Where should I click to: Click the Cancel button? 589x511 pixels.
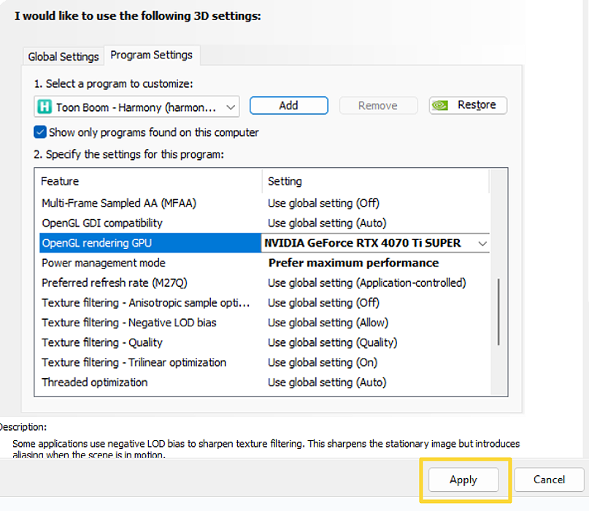(x=549, y=480)
